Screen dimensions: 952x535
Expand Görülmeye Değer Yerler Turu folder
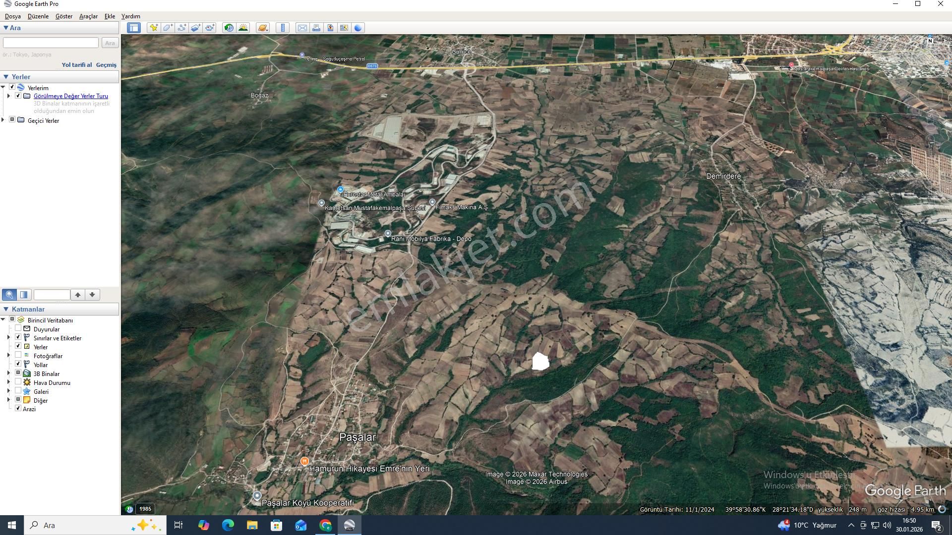(x=8, y=96)
